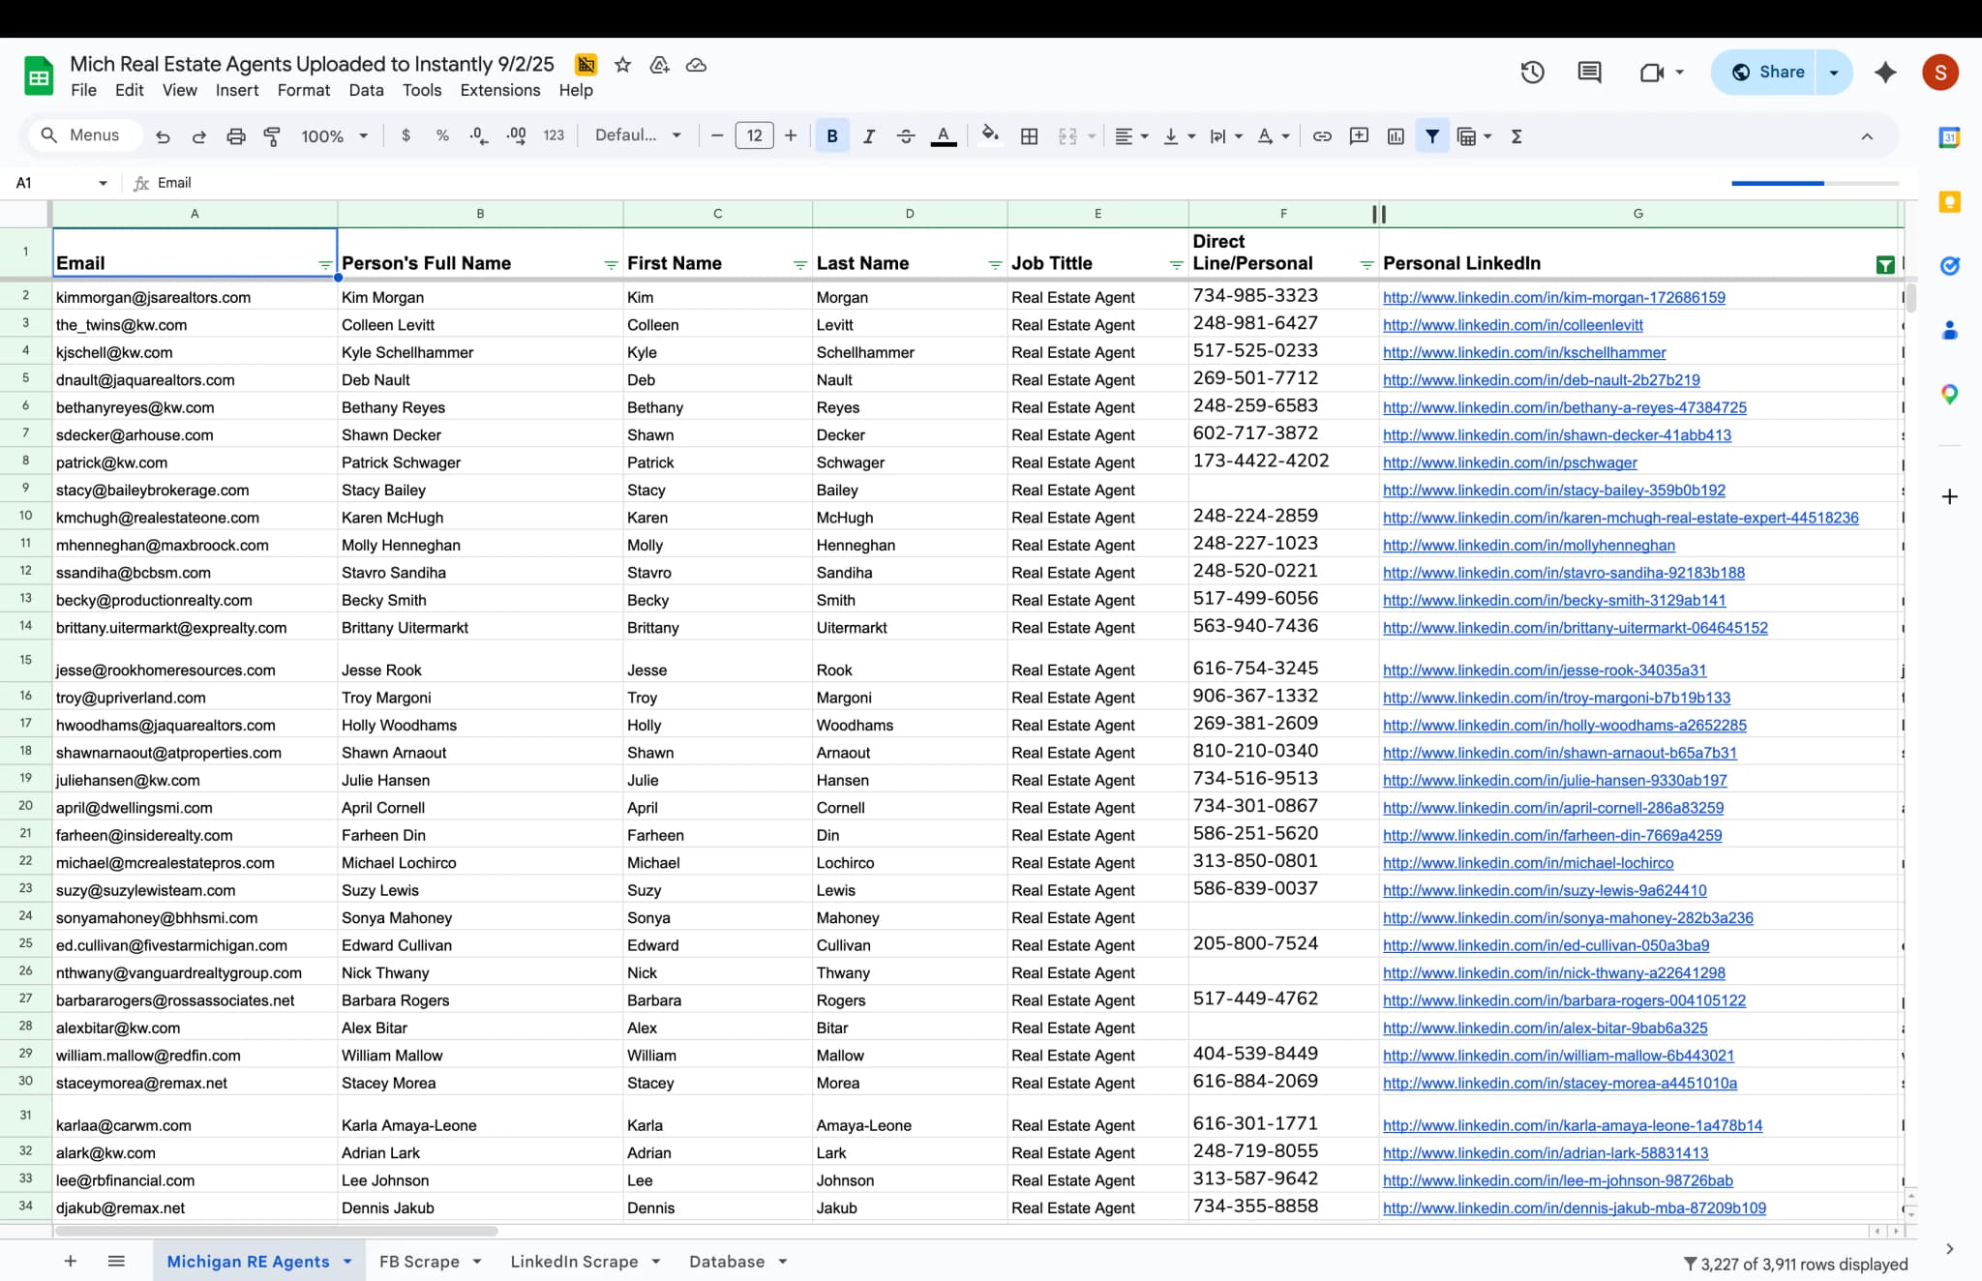Click the Insert link icon
This screenshot has height=1281, width=1982.
click(1322, 136)
